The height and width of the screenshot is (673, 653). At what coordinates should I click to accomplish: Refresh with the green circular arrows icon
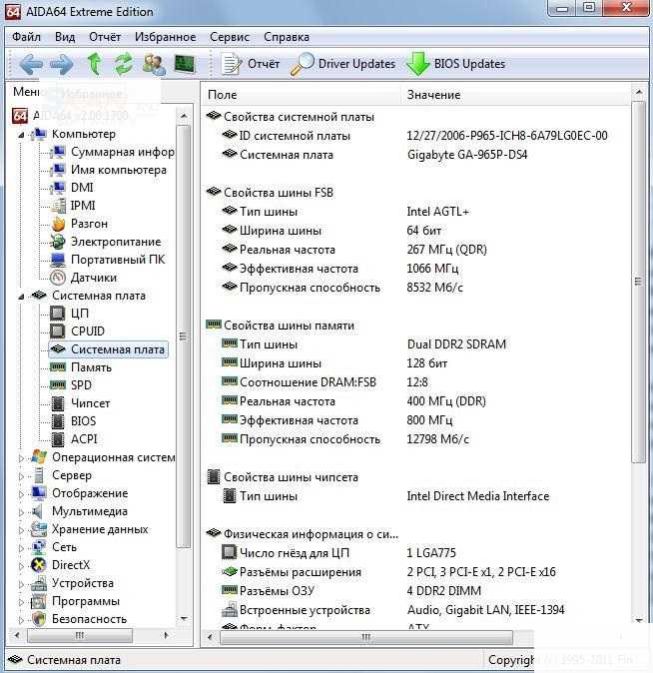(x=123, y=64)
